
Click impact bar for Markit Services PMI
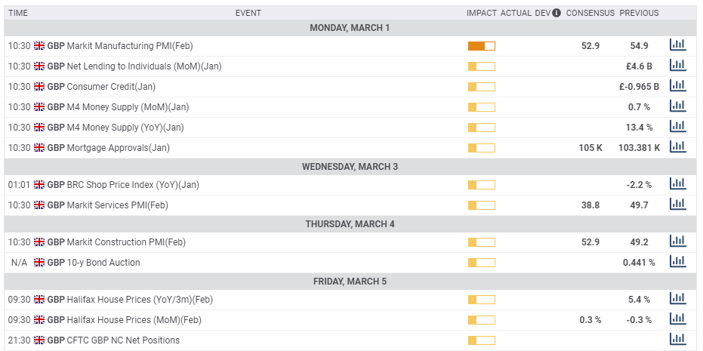[x=481, y=205]
